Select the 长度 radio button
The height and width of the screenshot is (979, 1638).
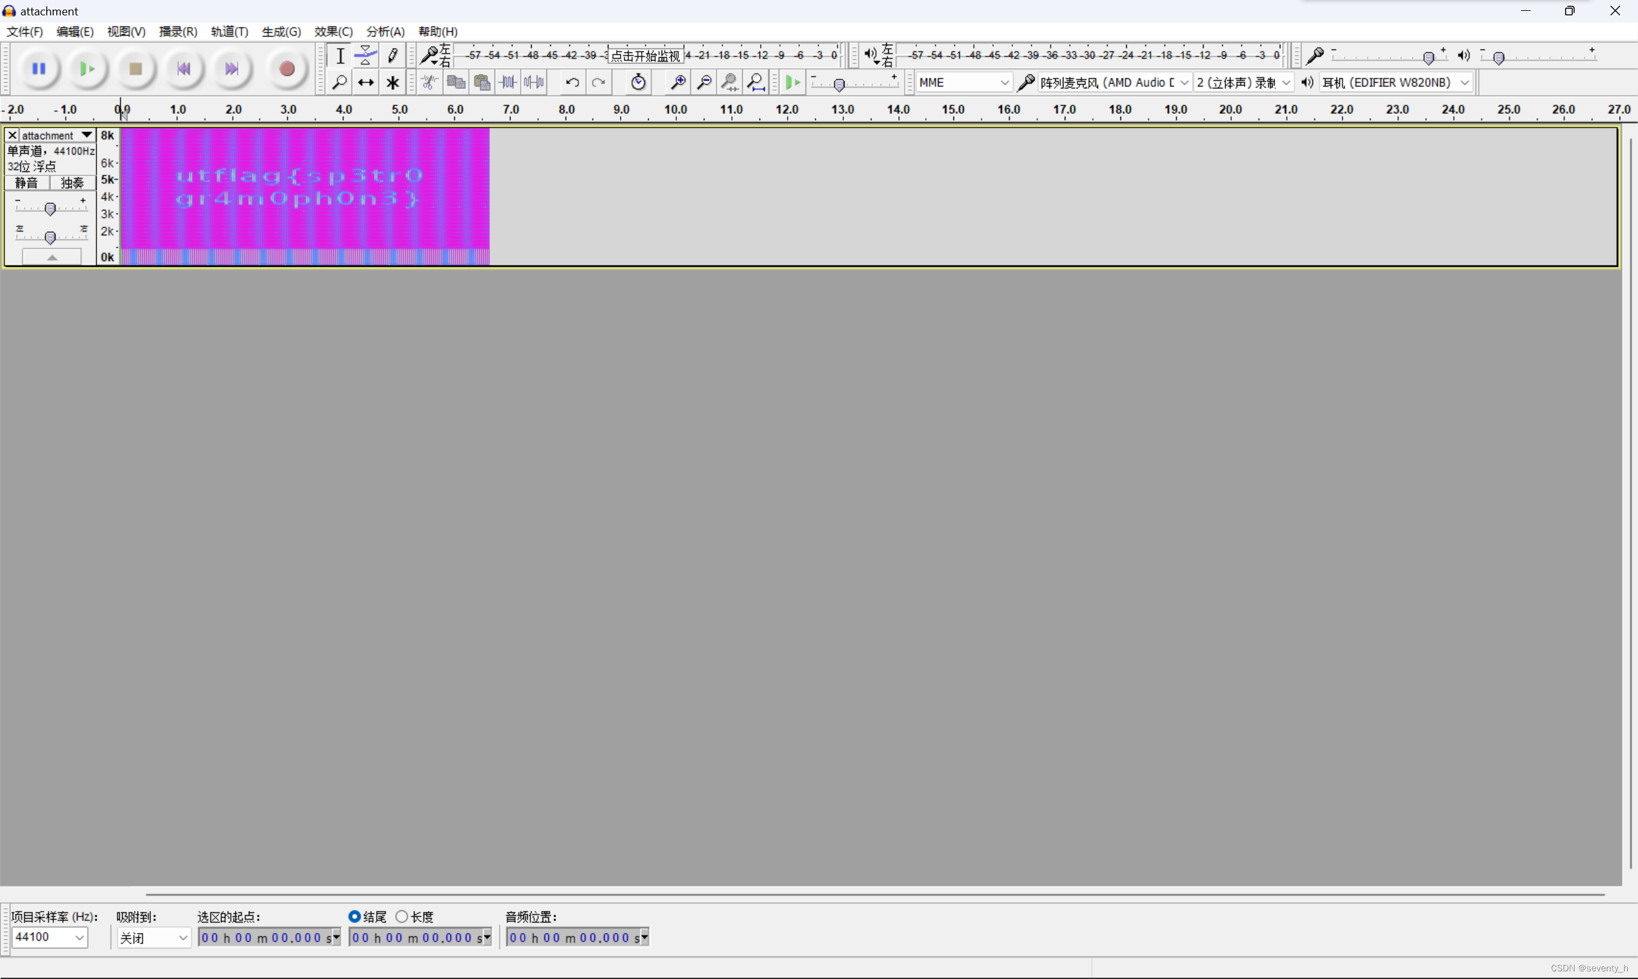[402, 916]
